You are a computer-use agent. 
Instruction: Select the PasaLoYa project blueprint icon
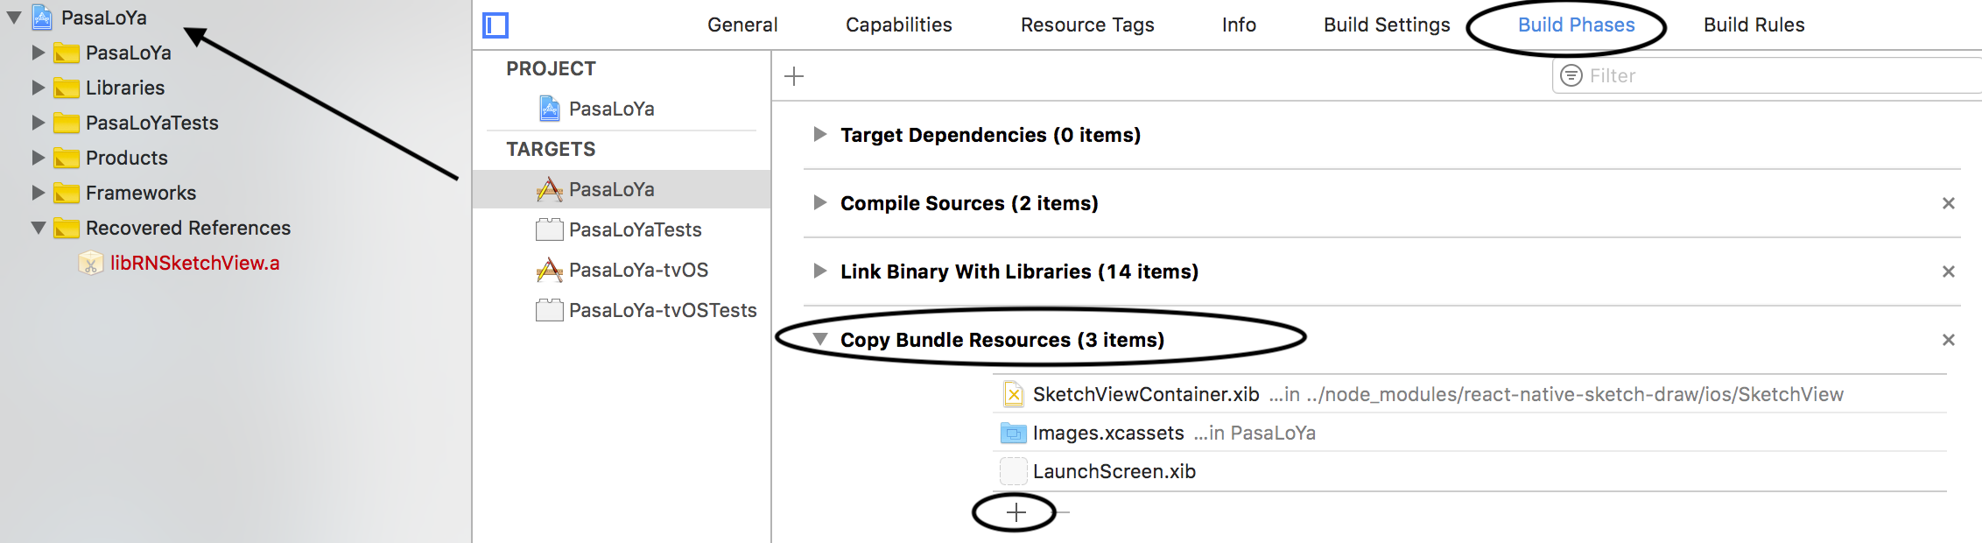coord(550,109)
